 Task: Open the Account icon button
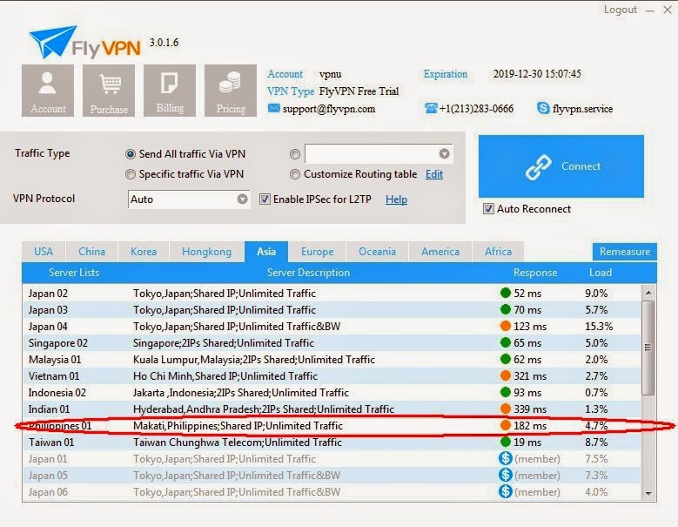48,91
